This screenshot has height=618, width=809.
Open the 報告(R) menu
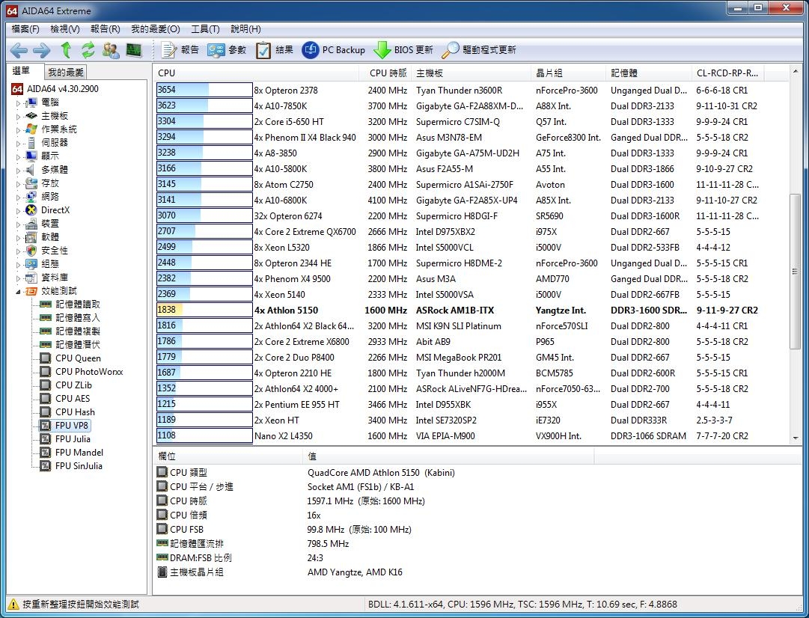(106, 29)
